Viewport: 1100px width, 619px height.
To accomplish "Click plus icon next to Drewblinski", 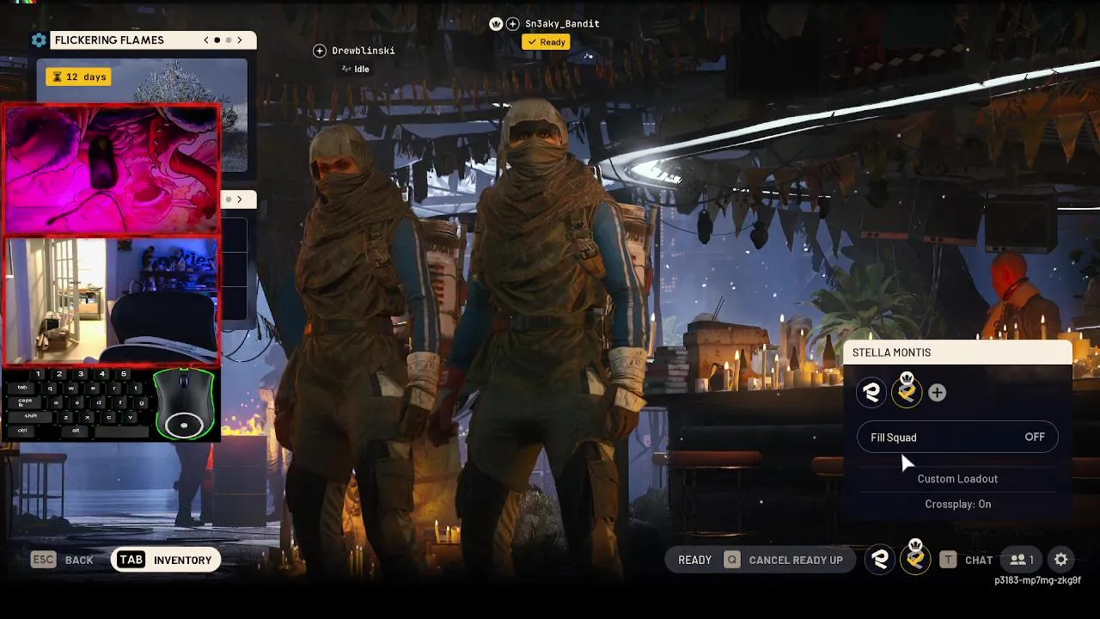I will (x=320, y=51).
